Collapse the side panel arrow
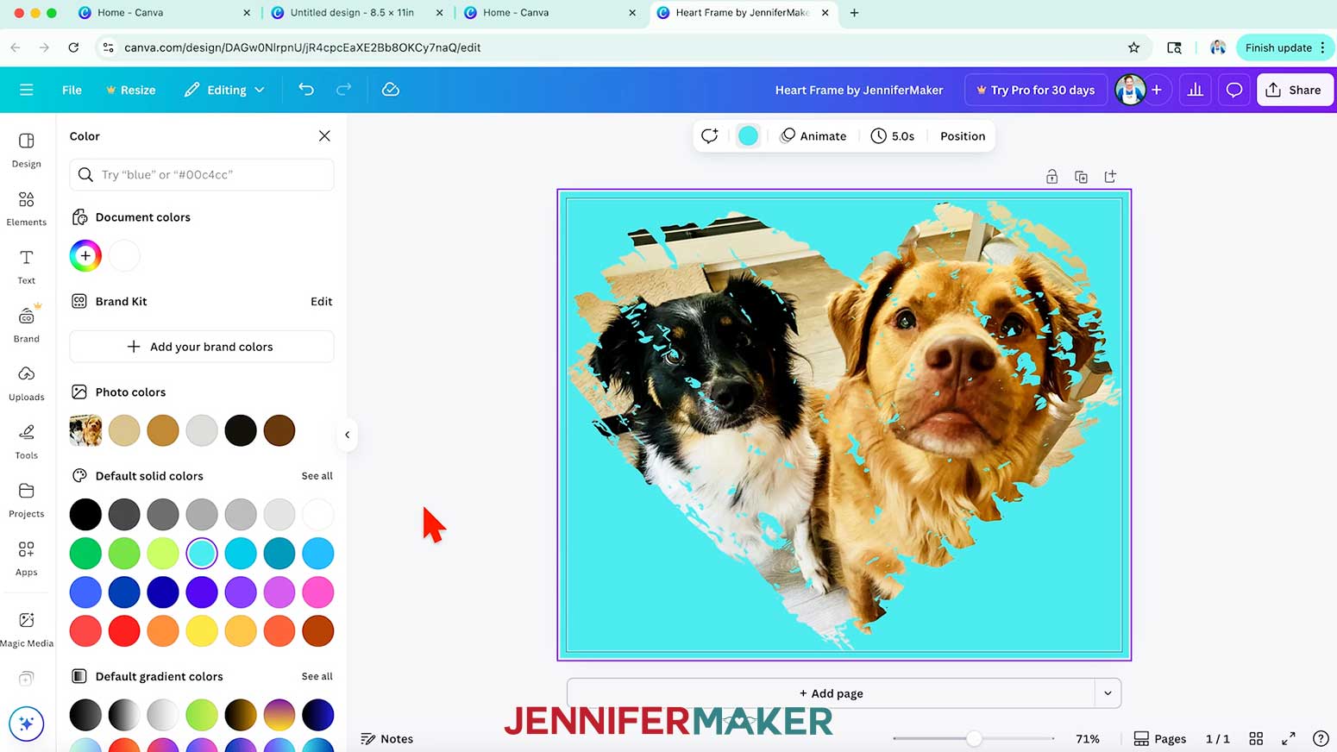 [x=347, y=435]
